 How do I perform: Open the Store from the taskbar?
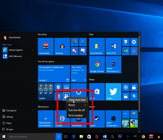point(89,137)
